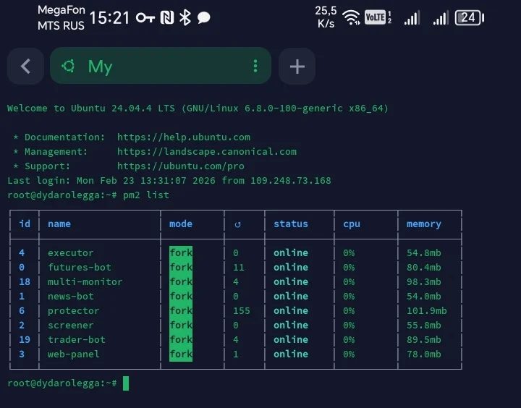
Task: Select the Welcome to Ubuntu line
Action: point(198,109)
